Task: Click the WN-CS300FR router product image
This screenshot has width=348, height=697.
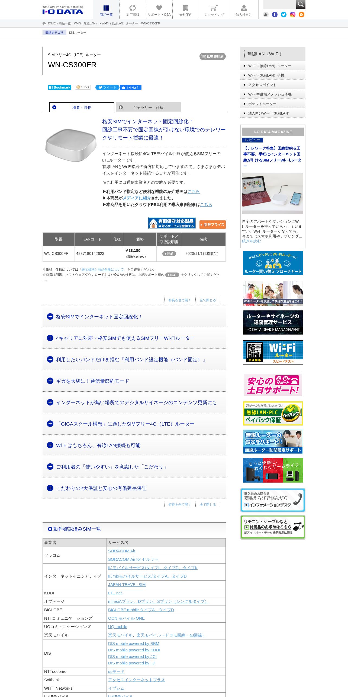Action: click(71, 145)
